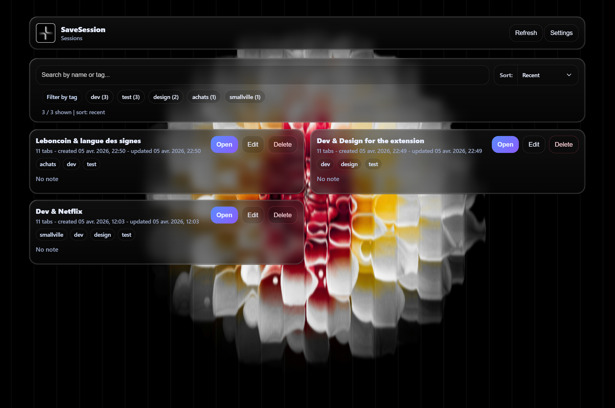
Task: Open the Dev & Netflix session
Action: (224, 215)
